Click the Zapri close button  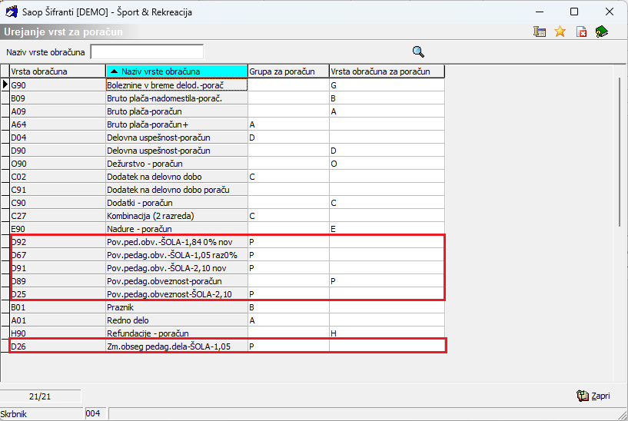[593, 396]
